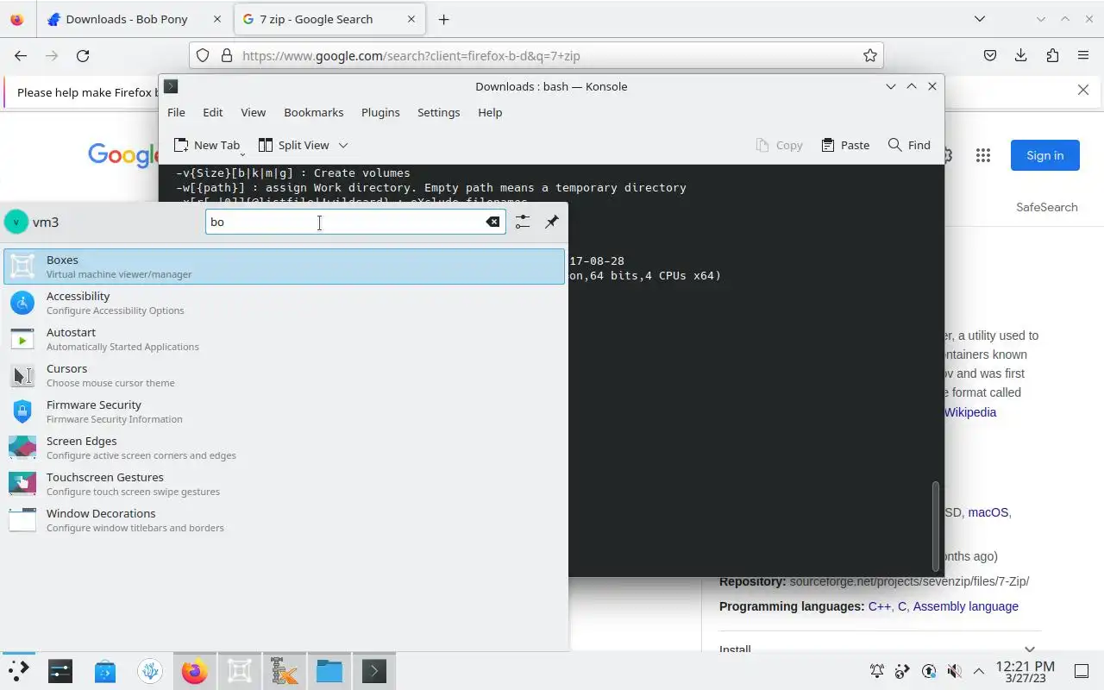The height and width of the screenshot is (690, 1104).
Task: Open Konsole Plugins menu
Action: click(380, 112)
